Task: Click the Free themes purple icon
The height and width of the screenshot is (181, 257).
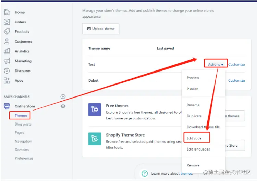Action: click(x=95, y=109)
